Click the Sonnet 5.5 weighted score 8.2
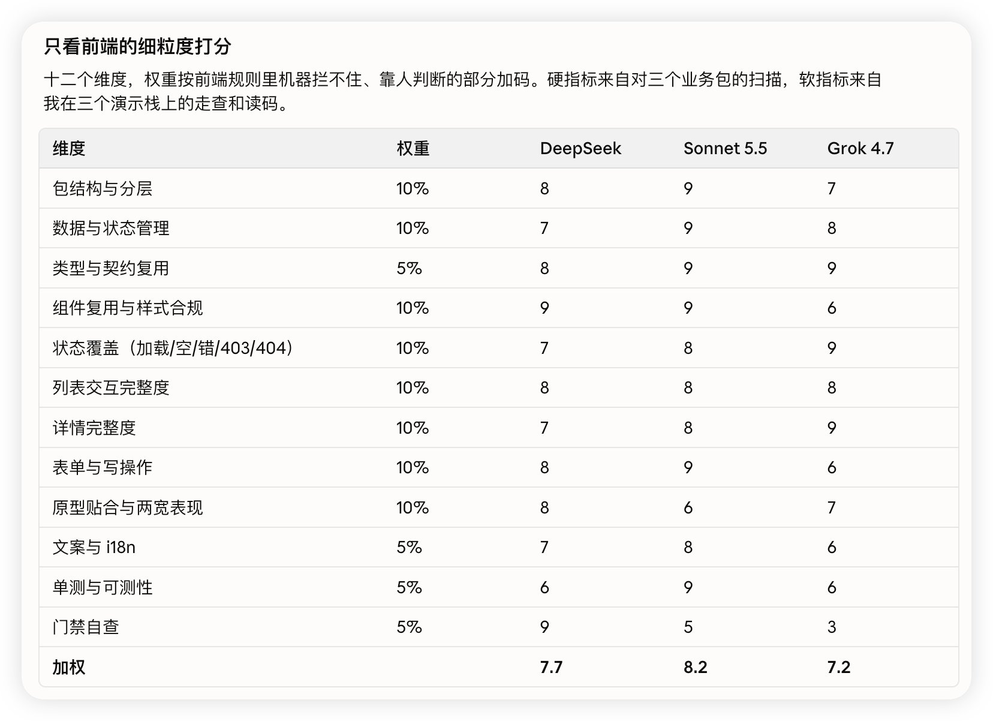 696,667
